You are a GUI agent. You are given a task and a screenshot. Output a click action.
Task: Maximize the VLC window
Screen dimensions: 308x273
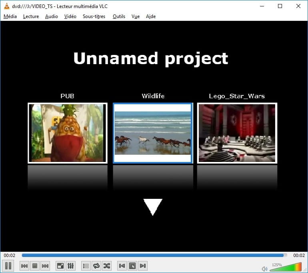pos(280,6)
